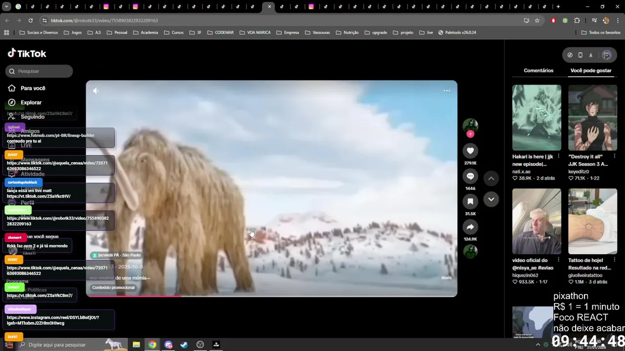Open Todos os favoritos folder
This screenshot has height=351, width=625.
(x=601, y=33)
